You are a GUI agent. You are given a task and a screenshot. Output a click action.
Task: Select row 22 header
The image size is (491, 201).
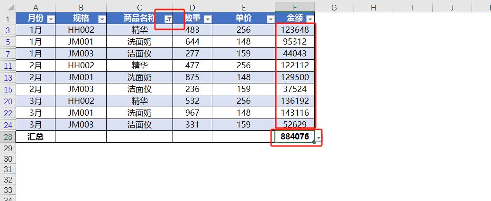point(8,113)
